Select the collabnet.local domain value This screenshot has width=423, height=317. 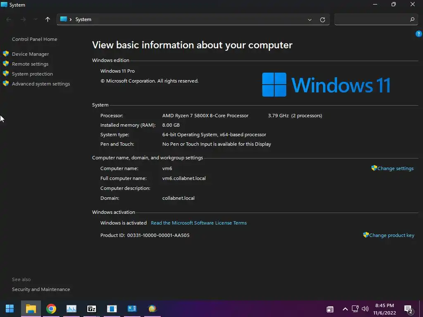click(178, 198)
